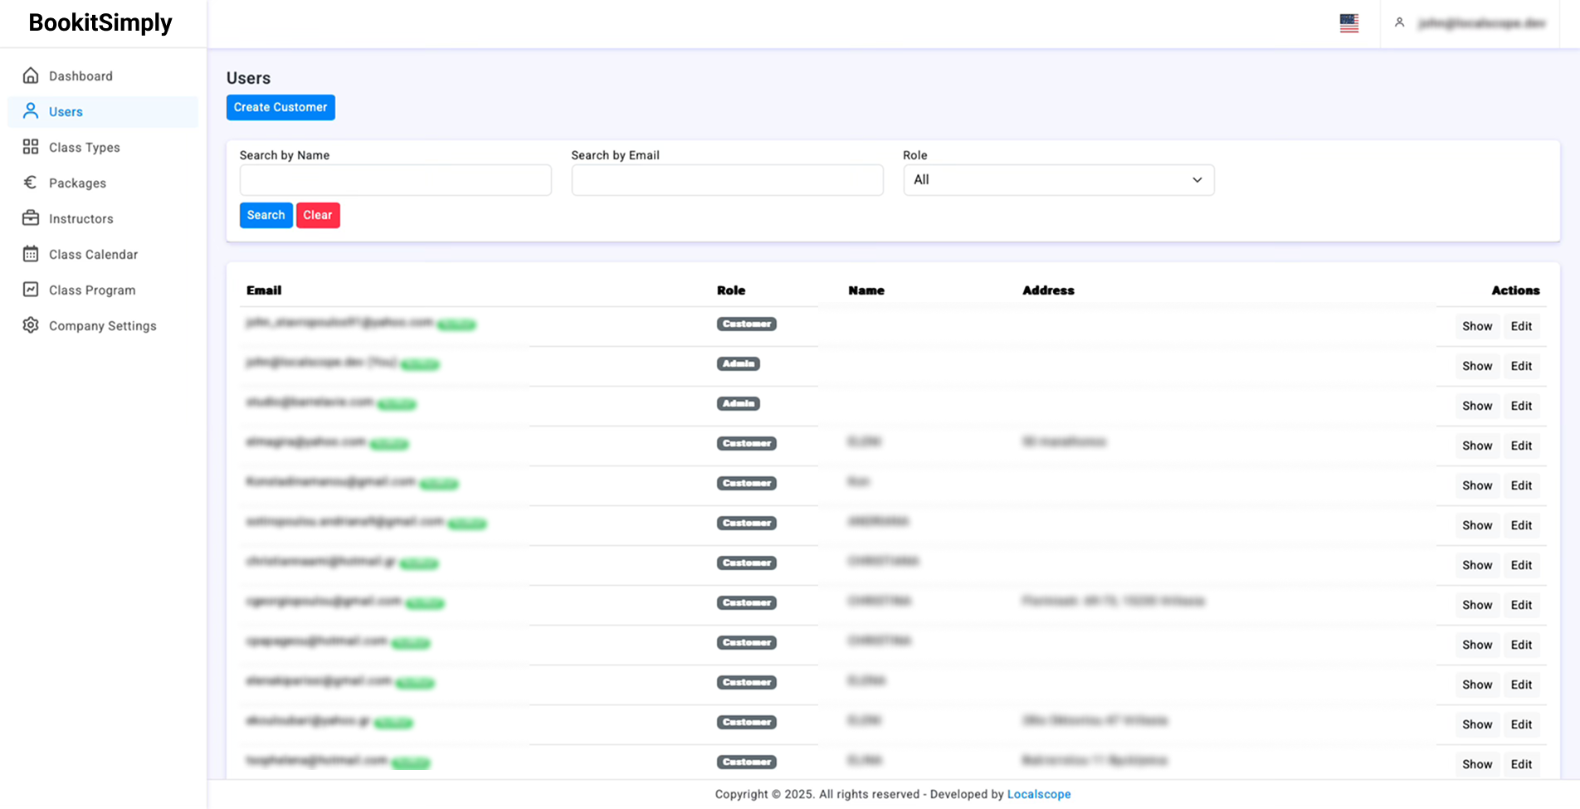Screen dimensions: 1580x809
Task: Follow the Localscope footer link
Action: click(1038, 794)
